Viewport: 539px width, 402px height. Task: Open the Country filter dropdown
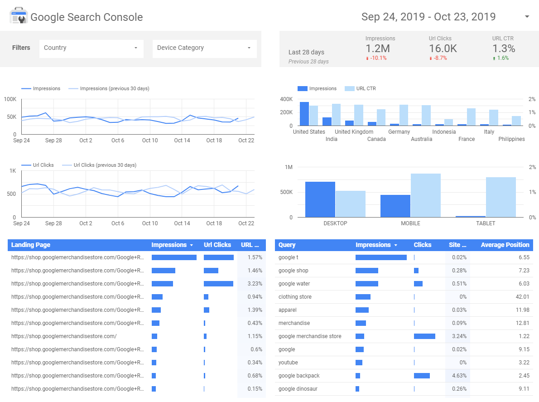coord(91,48)
